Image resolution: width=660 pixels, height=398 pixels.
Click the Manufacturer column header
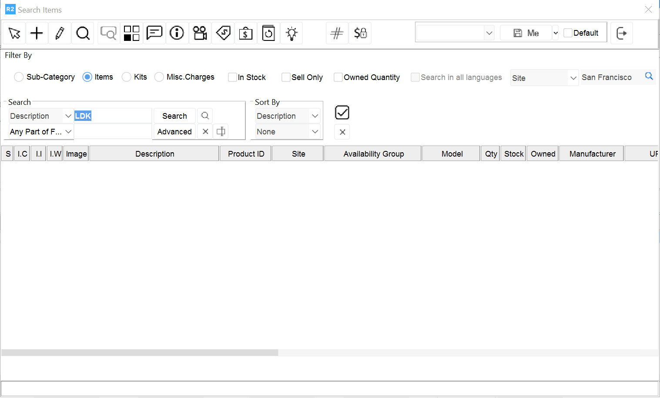click(592, 154)
